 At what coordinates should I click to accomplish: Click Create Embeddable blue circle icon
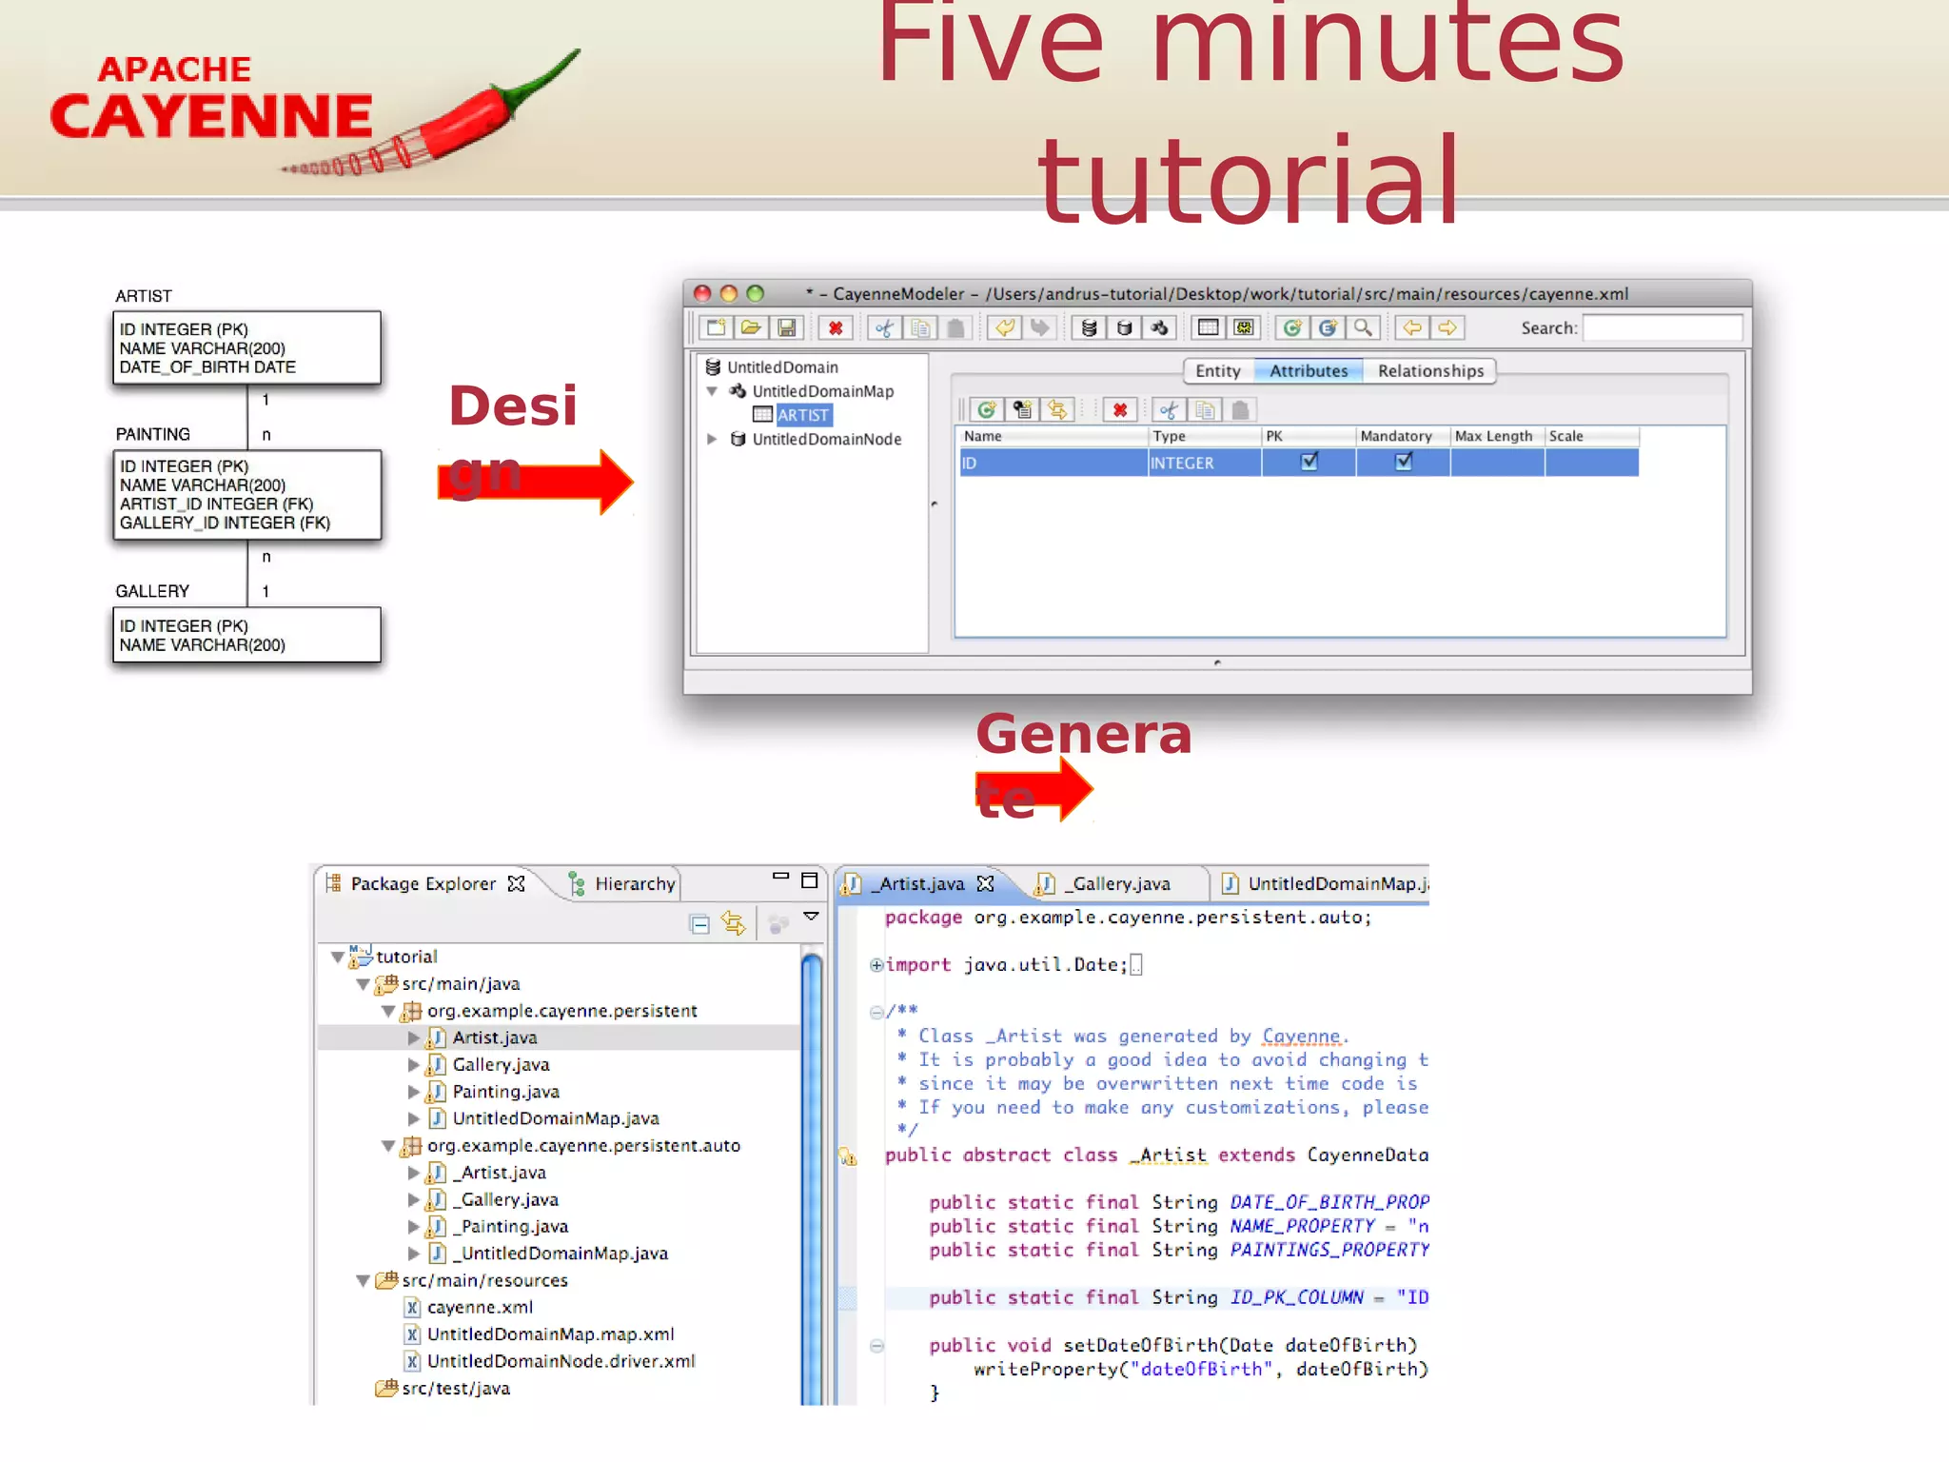1328,328
